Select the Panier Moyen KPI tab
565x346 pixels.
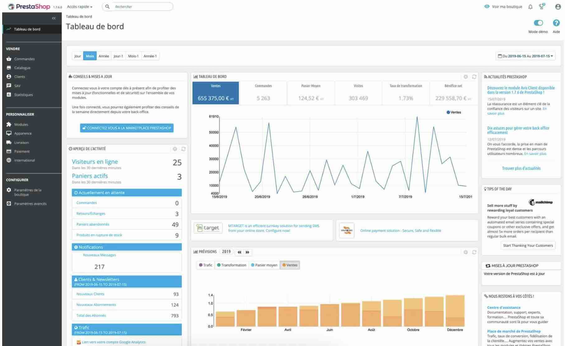pos(311,93)
